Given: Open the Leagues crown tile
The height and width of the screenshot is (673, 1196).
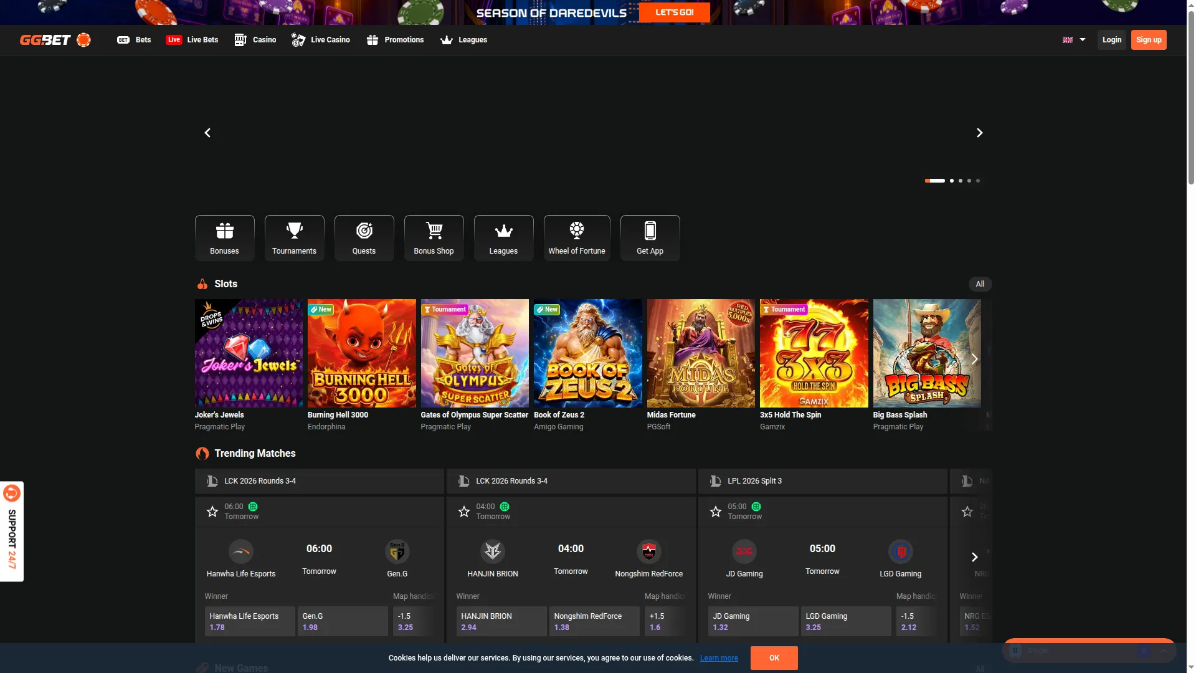Looking at the screenshot, I should click(503, 238).
